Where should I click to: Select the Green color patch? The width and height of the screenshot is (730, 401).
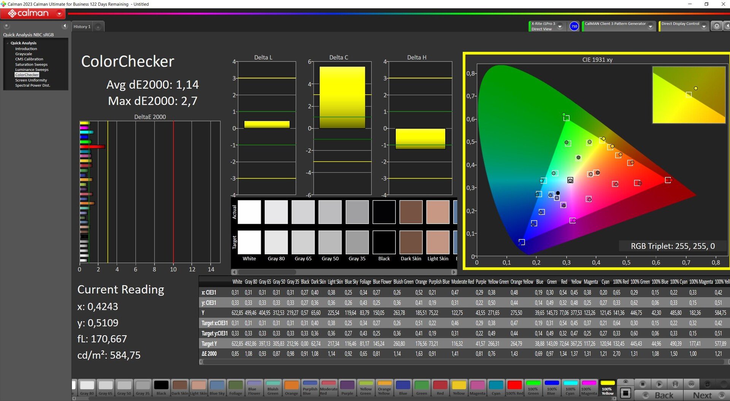click(x=421, y=388)
